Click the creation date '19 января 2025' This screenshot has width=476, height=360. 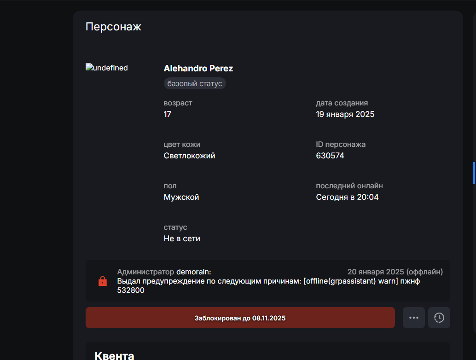(x=345, y=114)
